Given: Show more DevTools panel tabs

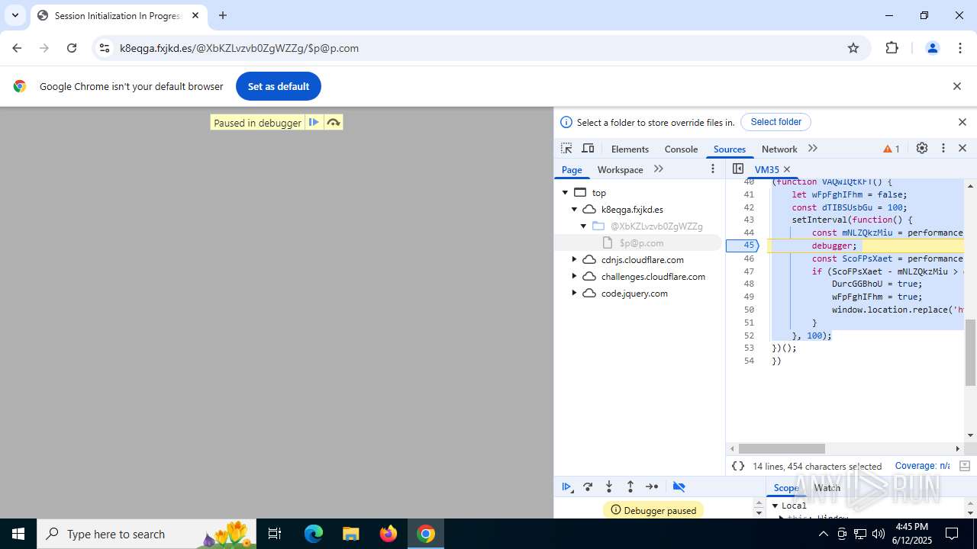Looking at the screenshot, I should click(x=813, y=149).
